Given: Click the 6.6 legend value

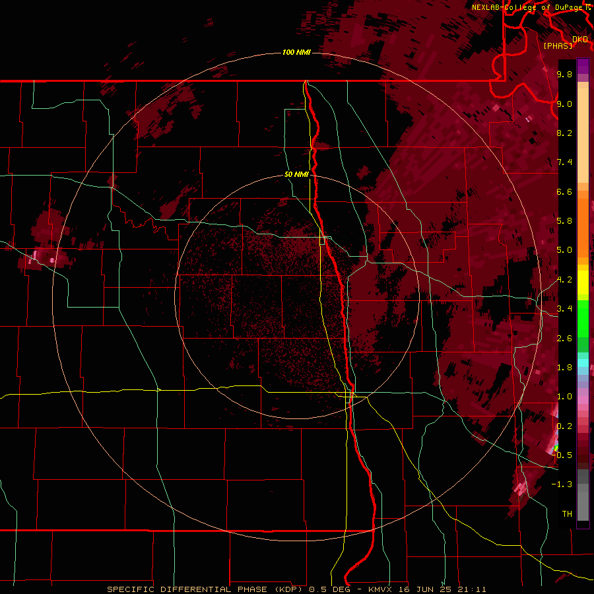Looking at the screenshot, I should pyautogui.click(x=564, y=191).
